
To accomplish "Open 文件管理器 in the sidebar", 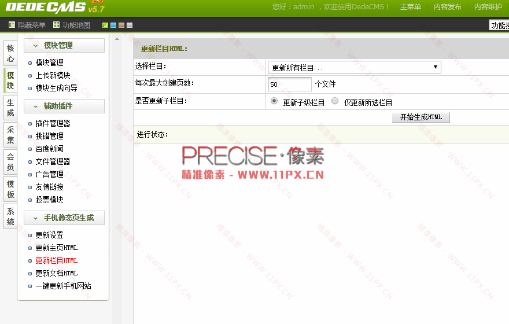I will click(x=53, y=161).
